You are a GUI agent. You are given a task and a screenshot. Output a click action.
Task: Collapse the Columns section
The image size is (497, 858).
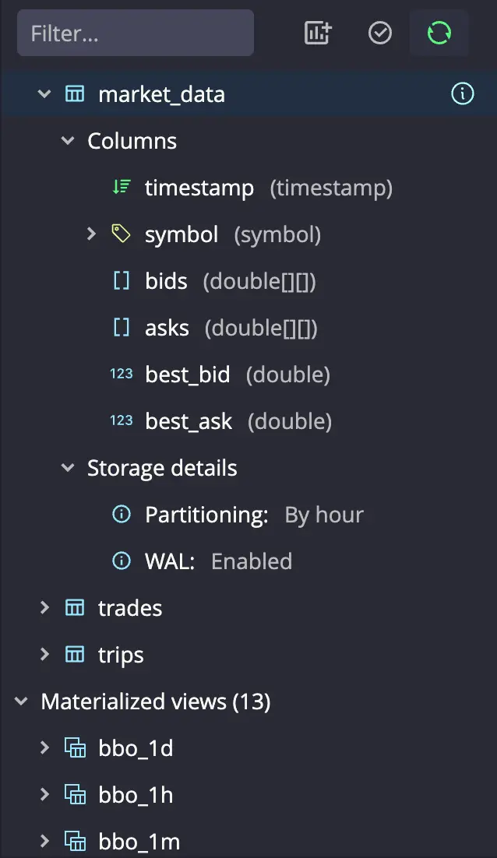point(67,140)
